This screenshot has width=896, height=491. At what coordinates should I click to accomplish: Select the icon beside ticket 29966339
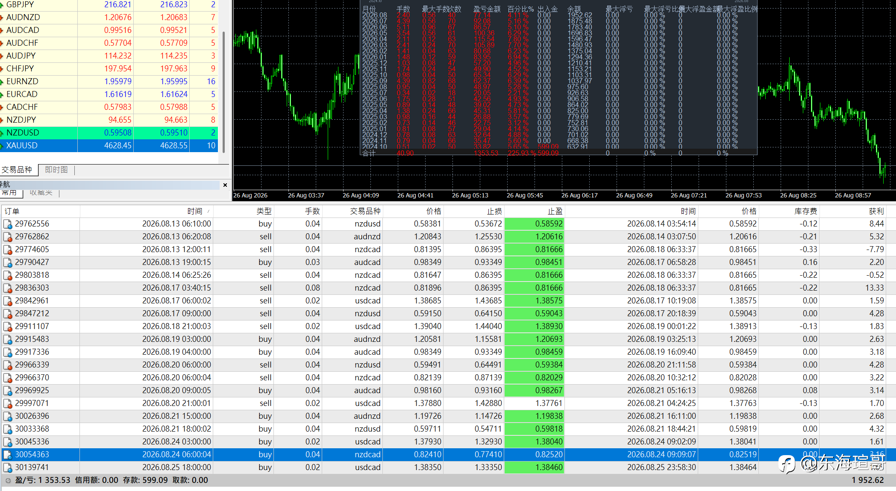point(8,365)
